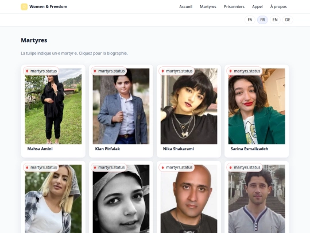
Task: Click the tulip icon on Kian Pirfalak's card
Action: (95, 71)
